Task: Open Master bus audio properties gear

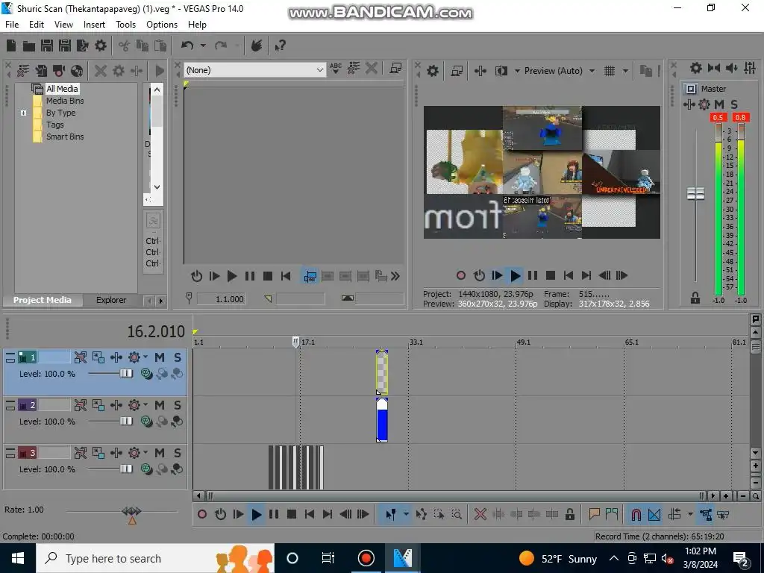Action: (696, 68)
